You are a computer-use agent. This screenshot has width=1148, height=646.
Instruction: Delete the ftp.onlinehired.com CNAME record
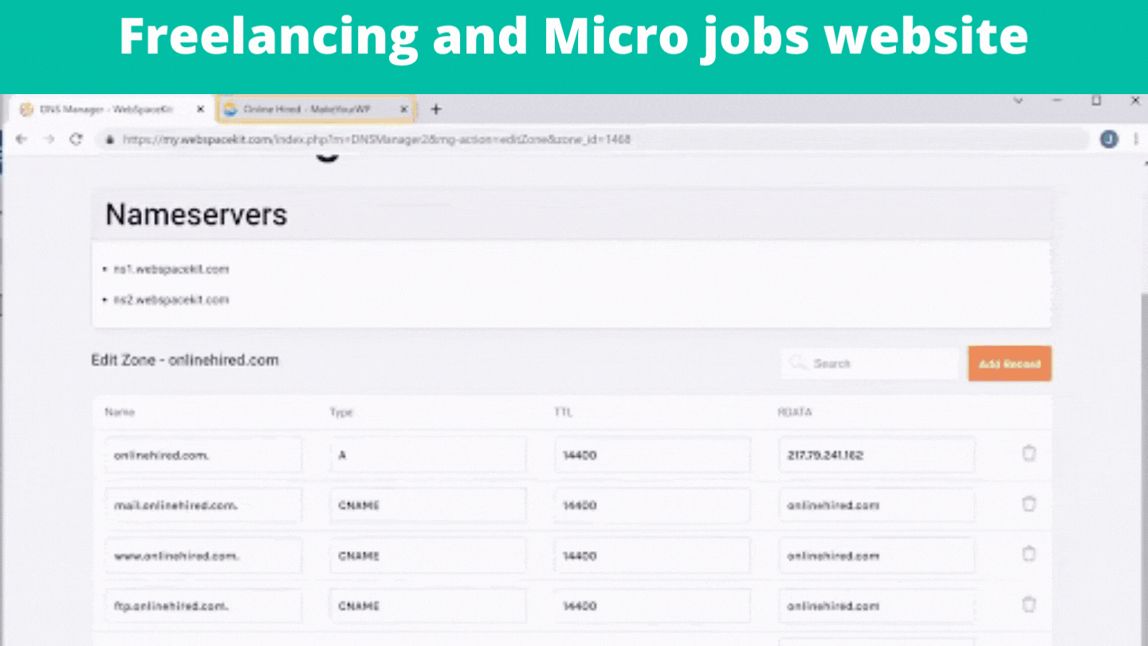coord(1028,605)
